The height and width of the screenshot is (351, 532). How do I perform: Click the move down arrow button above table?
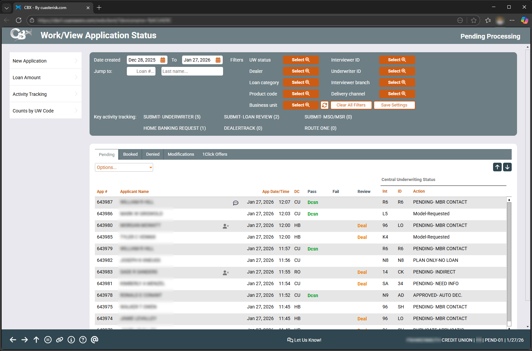507,167
